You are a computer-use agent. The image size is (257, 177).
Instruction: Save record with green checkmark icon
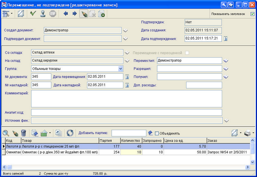[33, 13]
